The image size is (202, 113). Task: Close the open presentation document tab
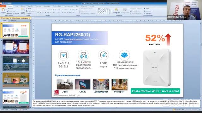point(29,18)
